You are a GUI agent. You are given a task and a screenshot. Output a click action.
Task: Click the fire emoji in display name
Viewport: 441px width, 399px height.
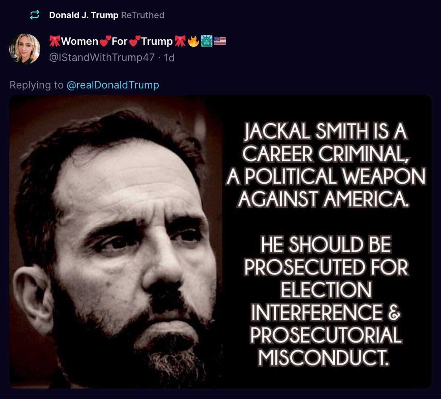193,41
